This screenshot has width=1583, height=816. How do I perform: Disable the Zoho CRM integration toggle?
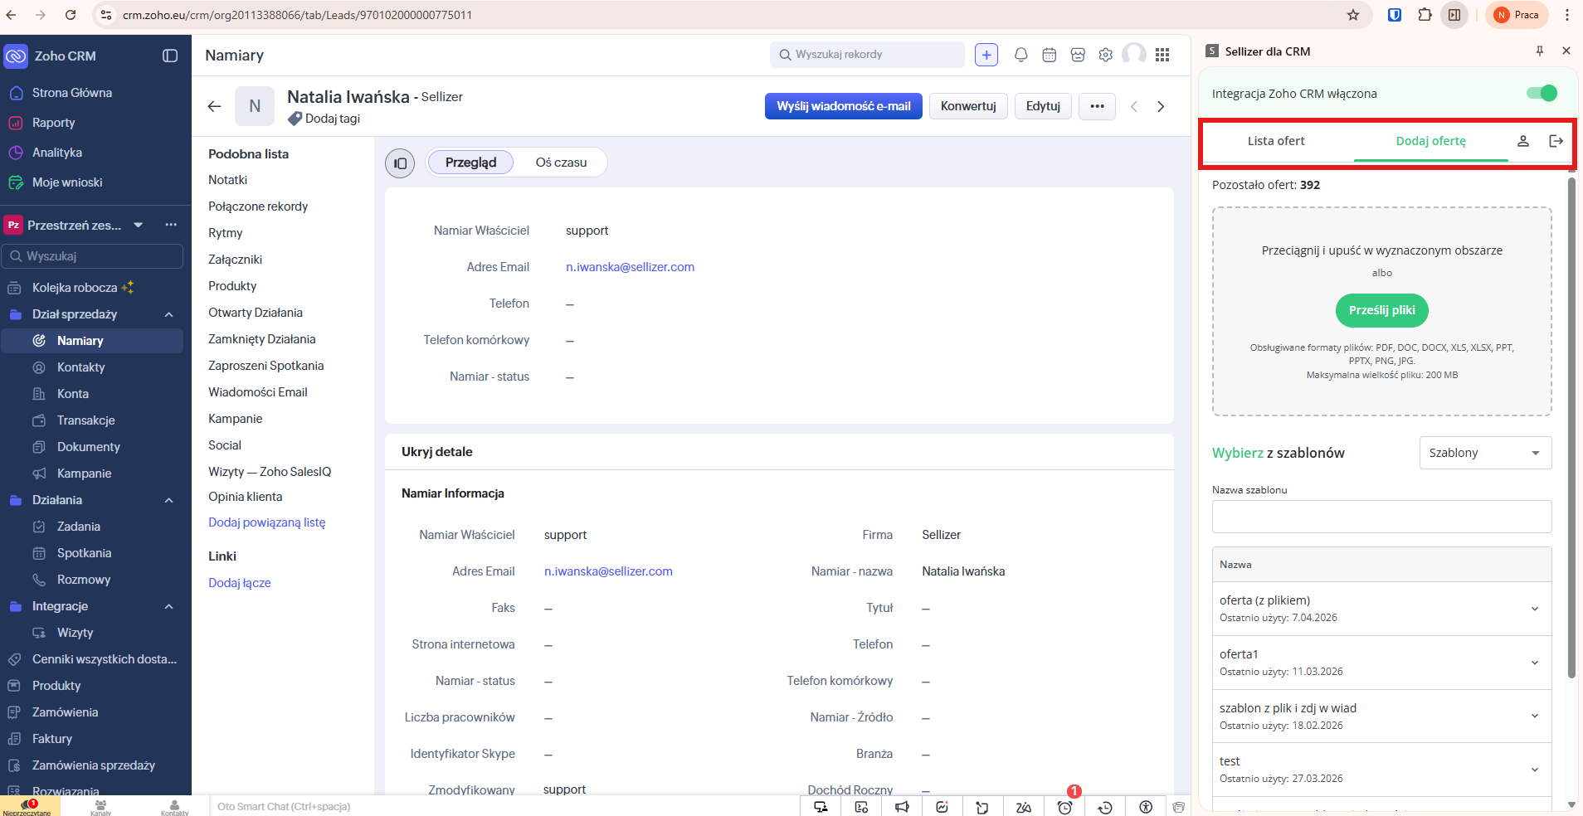coord(1542,94)
